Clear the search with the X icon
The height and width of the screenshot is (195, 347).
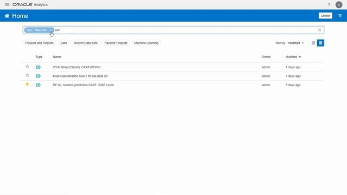coord(319,30)
